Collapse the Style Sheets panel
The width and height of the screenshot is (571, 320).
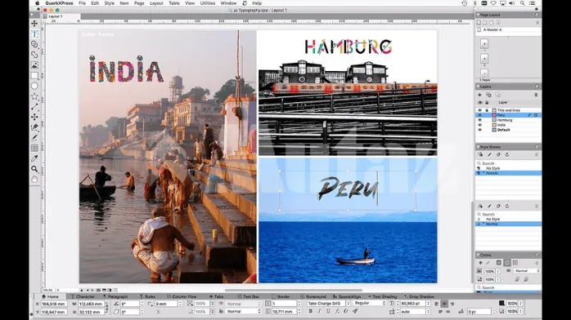point(478,147)
